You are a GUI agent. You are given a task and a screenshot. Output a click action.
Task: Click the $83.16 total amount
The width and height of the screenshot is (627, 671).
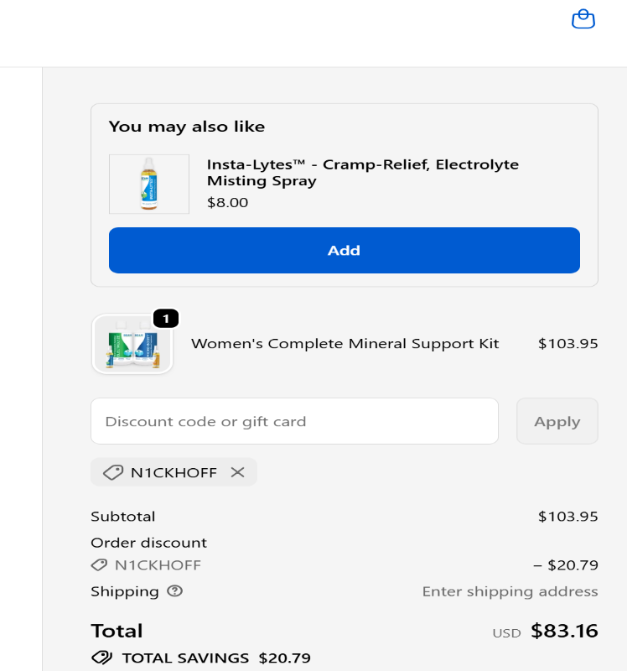pyautogui.click(x=564, y=631)
